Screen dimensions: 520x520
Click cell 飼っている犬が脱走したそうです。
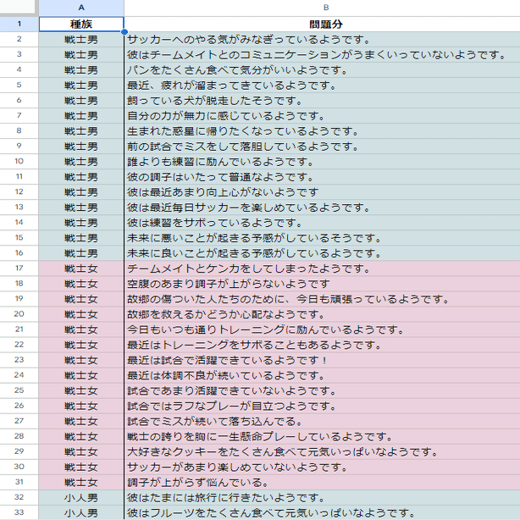[322, 101]
